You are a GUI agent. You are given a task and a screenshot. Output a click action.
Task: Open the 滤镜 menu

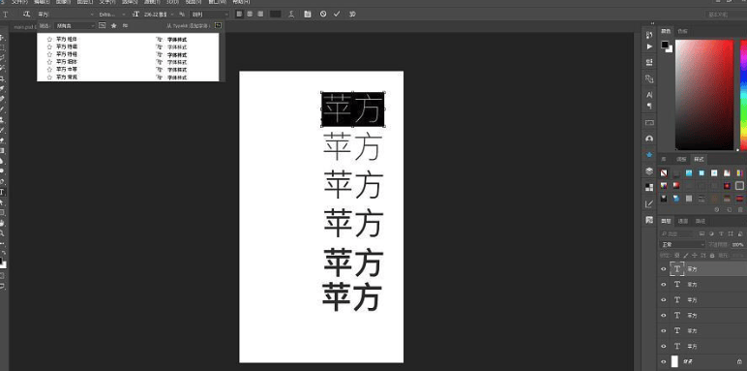(x=152, y=2)
